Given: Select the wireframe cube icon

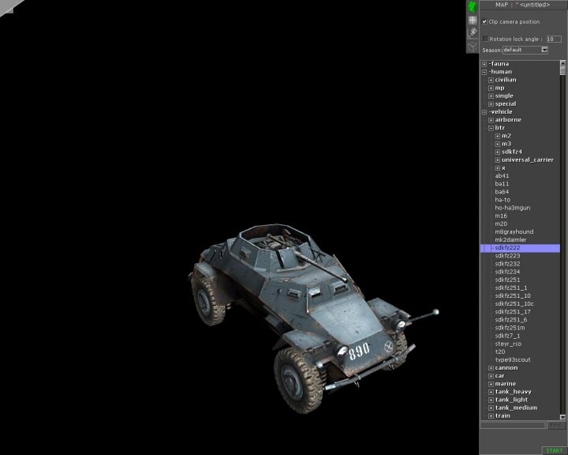Looking at the screenshot, I should 473,46.
